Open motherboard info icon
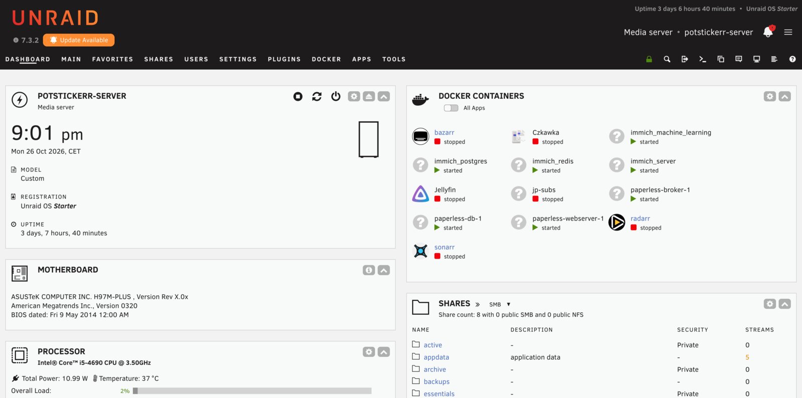 [369, 270]
